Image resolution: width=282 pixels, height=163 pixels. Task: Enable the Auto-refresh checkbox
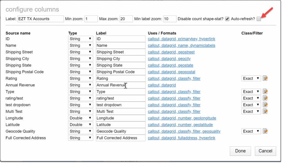(259, 19)
